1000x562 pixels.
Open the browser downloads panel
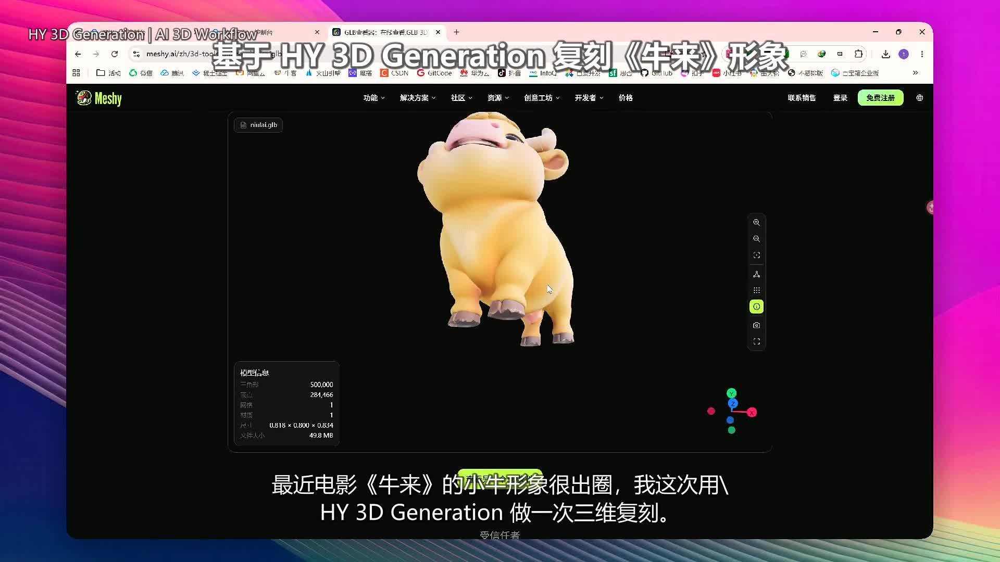[885, 54]
